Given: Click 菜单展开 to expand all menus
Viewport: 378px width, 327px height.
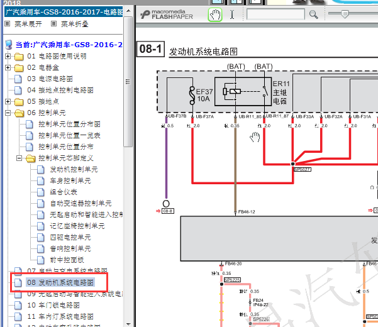Looking at the screenshot, I should 28,24.
